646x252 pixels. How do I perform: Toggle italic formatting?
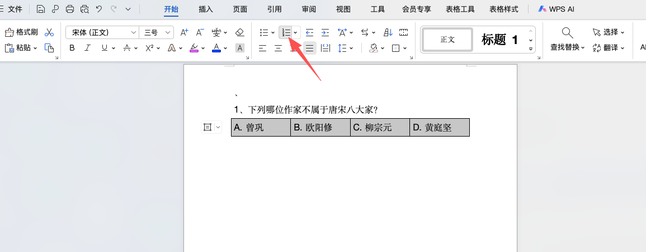pos(87,48)
